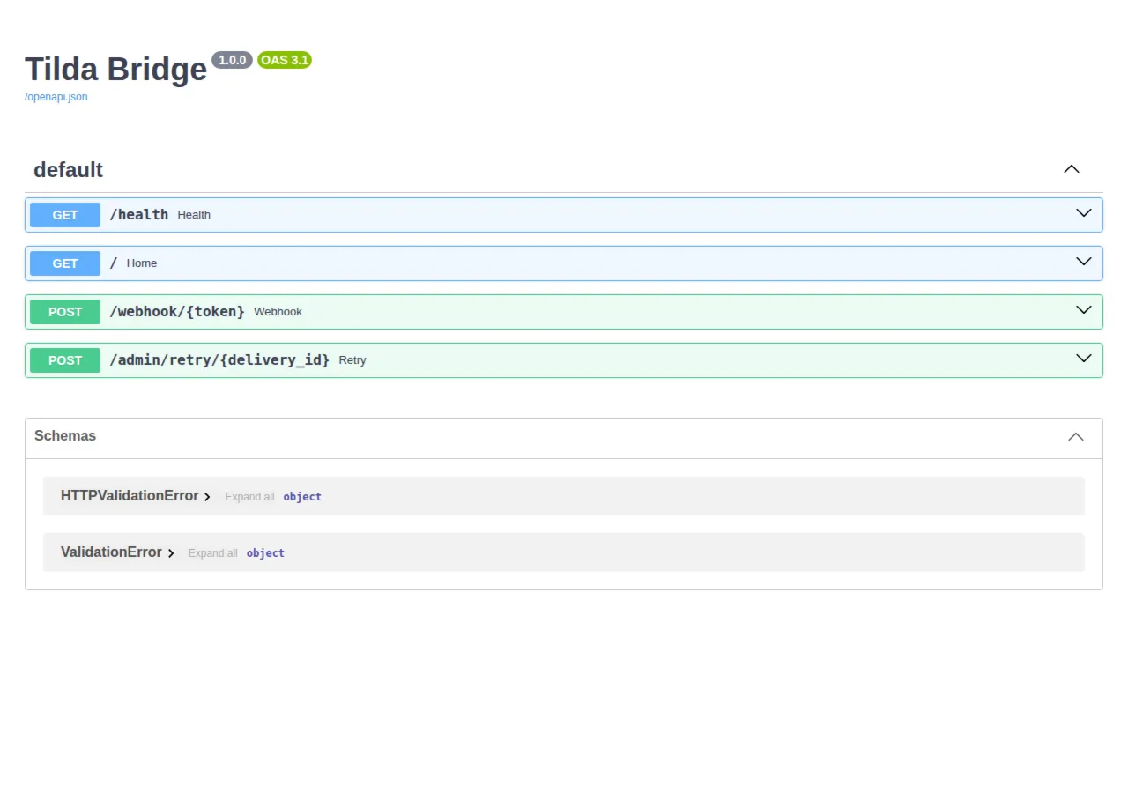
Task: Click the Health summary label
Action: click(194, 215)
